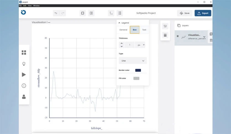Pick the Fill color swatch
Viewport: 231px width, 134px height.
pos(136,78)
